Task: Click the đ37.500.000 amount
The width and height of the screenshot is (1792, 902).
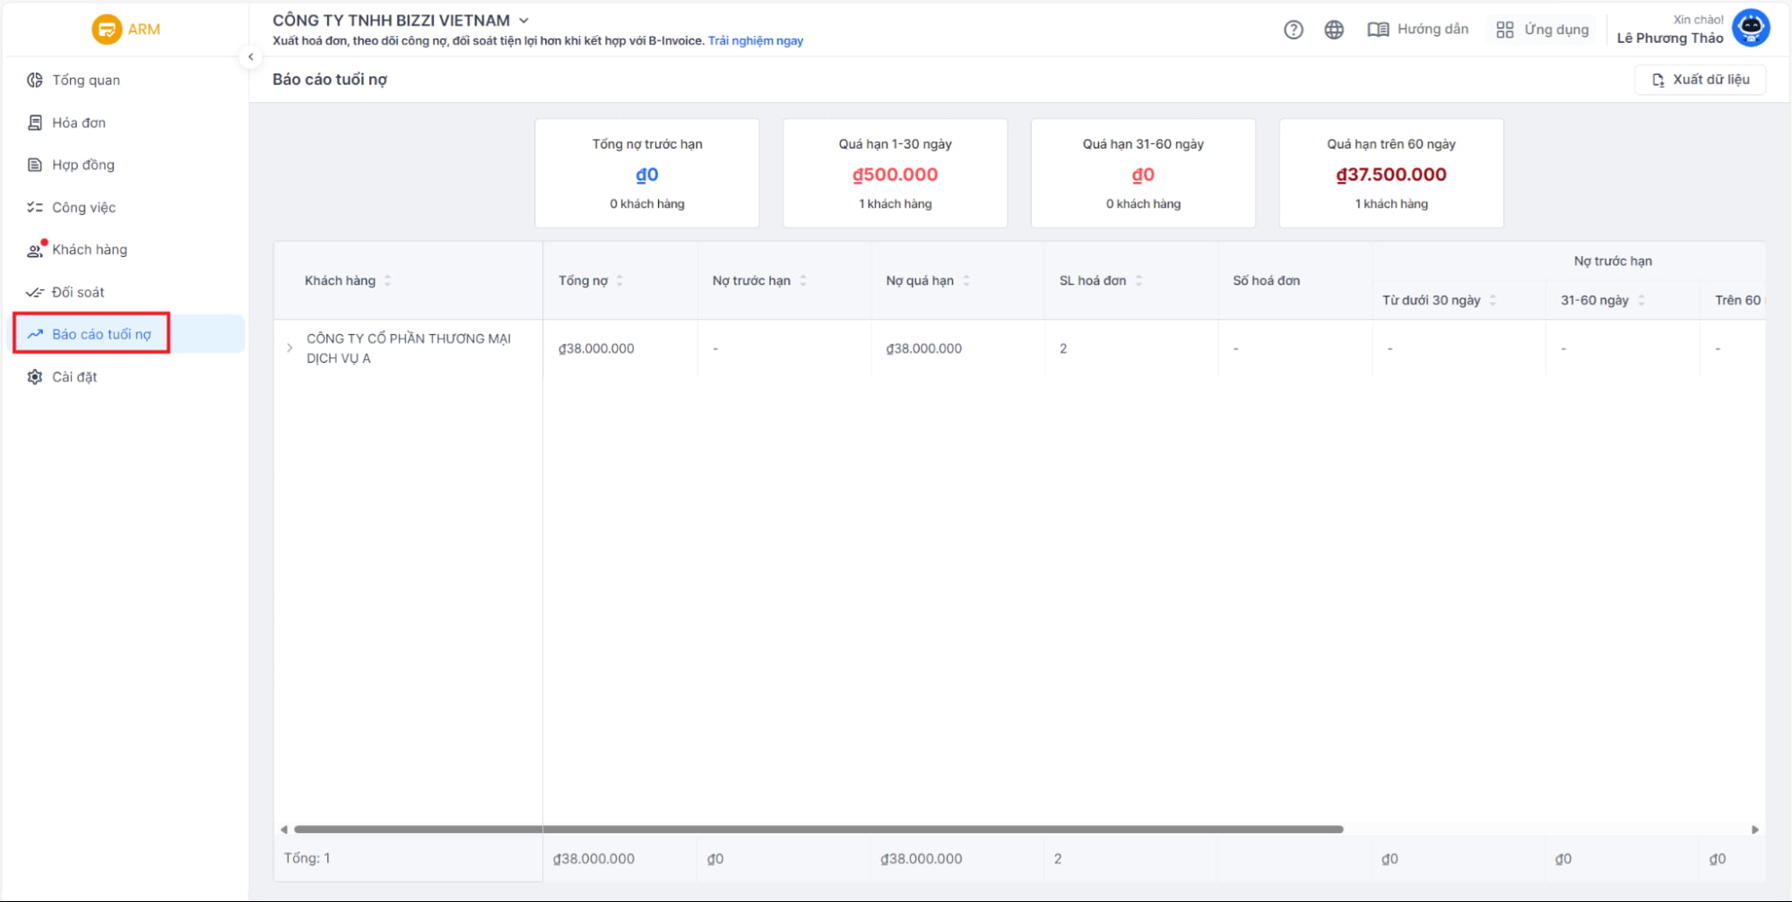Action: coord(1391,175)
